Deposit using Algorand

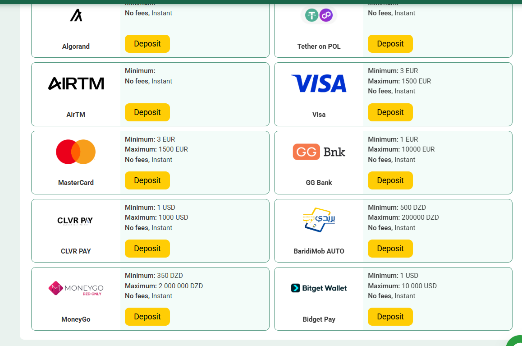point(147,44)
